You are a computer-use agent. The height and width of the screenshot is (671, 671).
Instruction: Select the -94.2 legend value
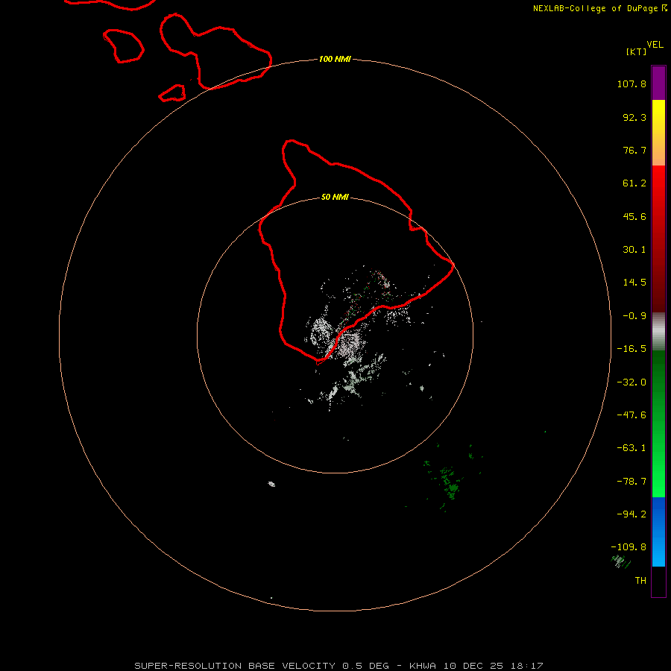tap(631, 514)
